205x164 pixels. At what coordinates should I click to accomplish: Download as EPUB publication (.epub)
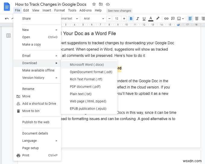click(x=89, y=109)
